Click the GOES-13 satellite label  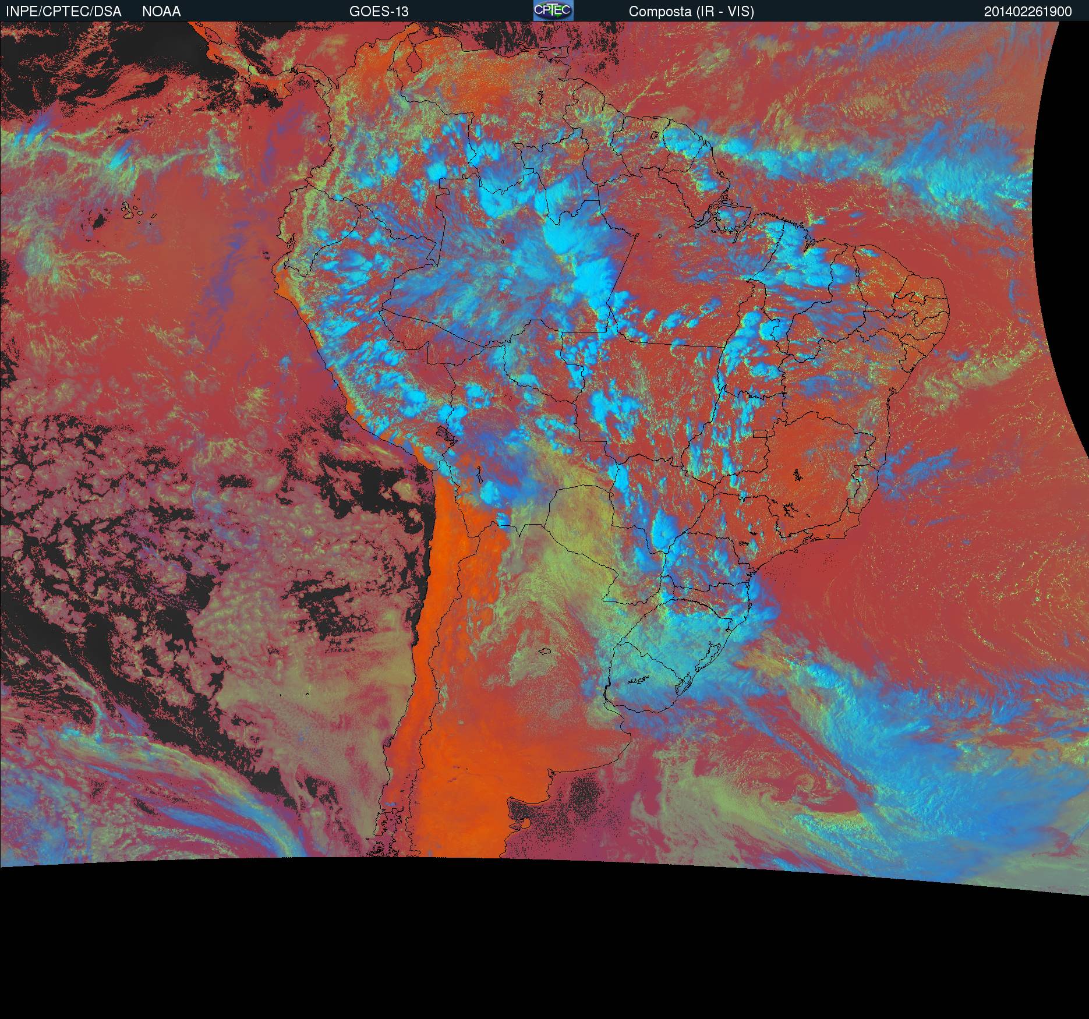(379, 12)
